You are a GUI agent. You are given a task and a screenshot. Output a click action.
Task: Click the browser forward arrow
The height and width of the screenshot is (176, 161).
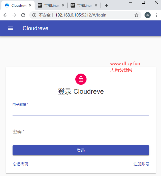(x=14, y=15)
